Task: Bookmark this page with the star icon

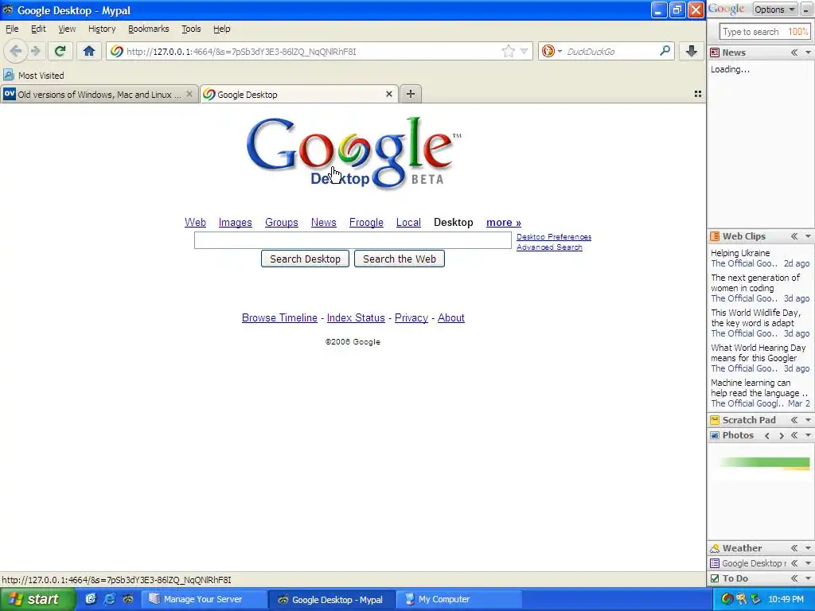Action: pos(508,51)
